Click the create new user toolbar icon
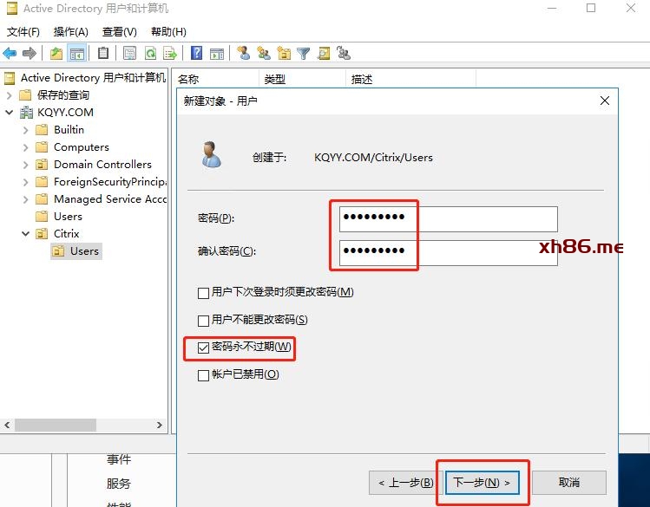 [243, 54]
